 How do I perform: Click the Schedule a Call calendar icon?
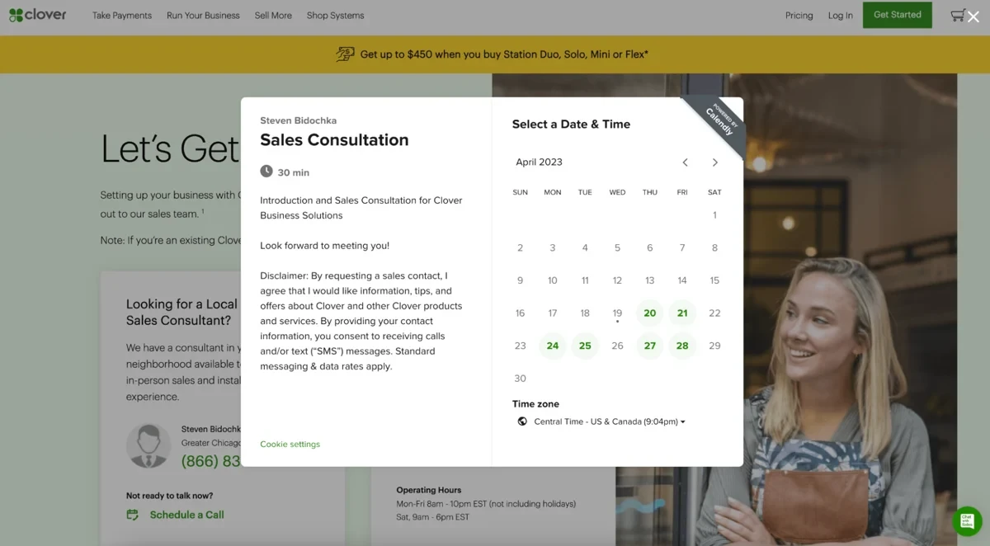click(132, 515)
